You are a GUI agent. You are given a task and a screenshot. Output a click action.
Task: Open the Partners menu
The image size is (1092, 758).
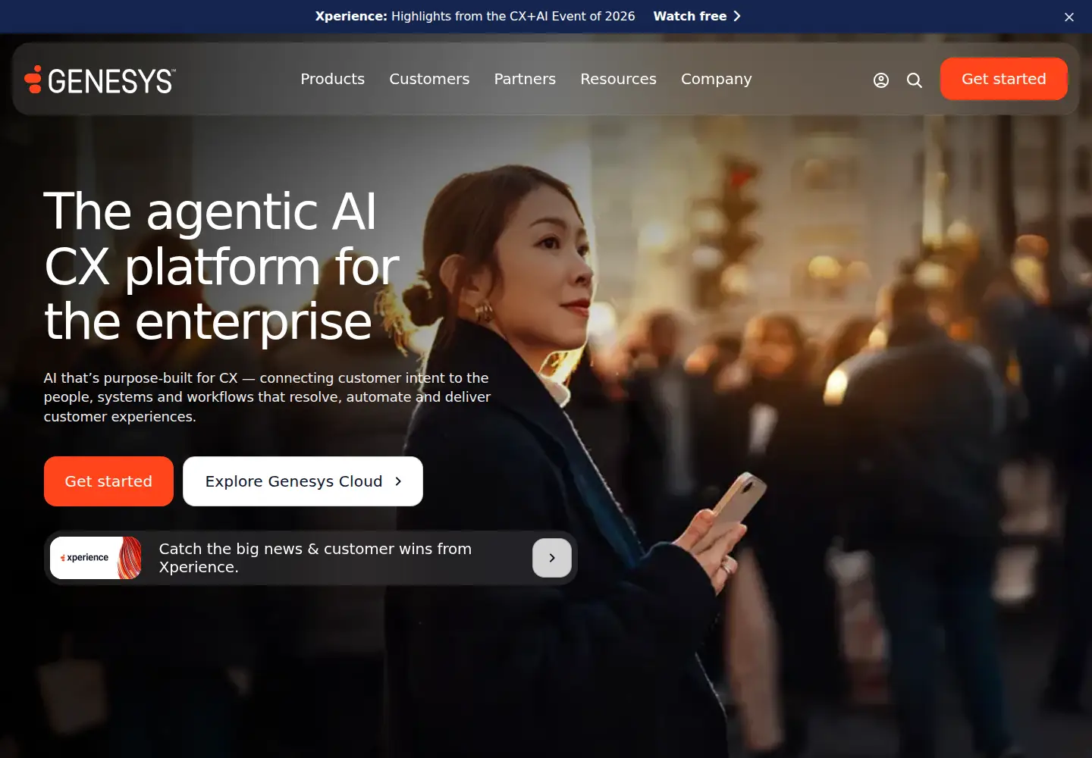point(525,79)
